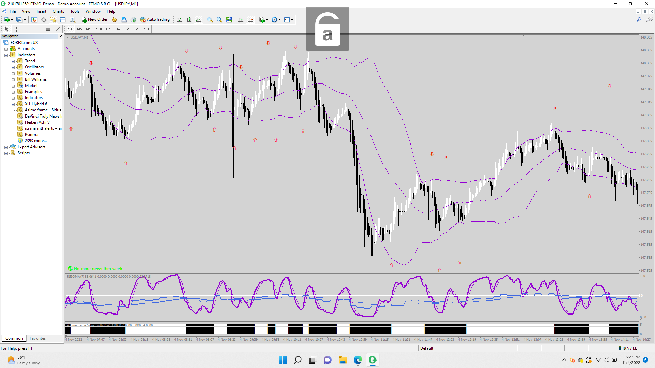Select the H4 timeframe button
655x368 pixels.
(x=118, y=29)
